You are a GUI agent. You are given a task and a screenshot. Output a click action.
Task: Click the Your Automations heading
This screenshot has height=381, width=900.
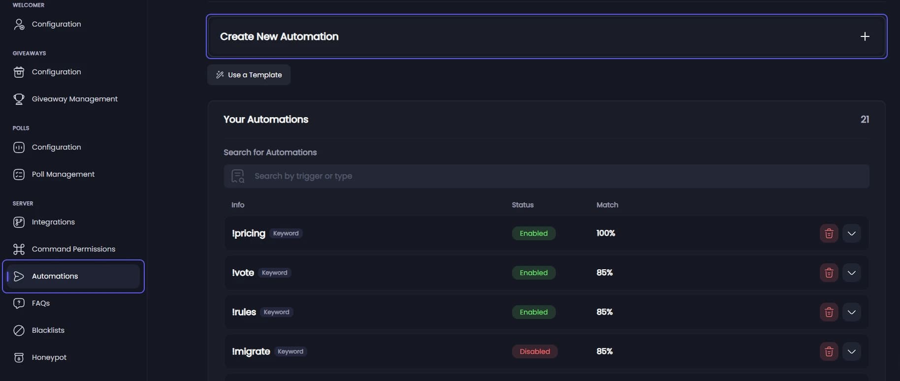coord(266,120)
